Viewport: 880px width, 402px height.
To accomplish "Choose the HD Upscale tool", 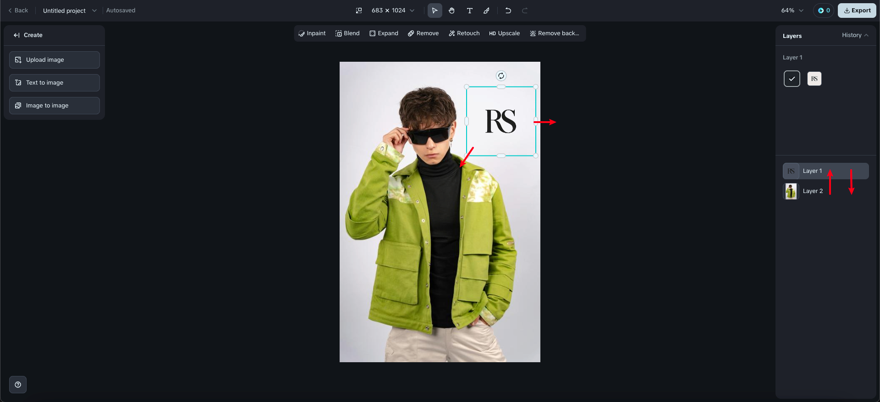I will click(x=505, y=33).
